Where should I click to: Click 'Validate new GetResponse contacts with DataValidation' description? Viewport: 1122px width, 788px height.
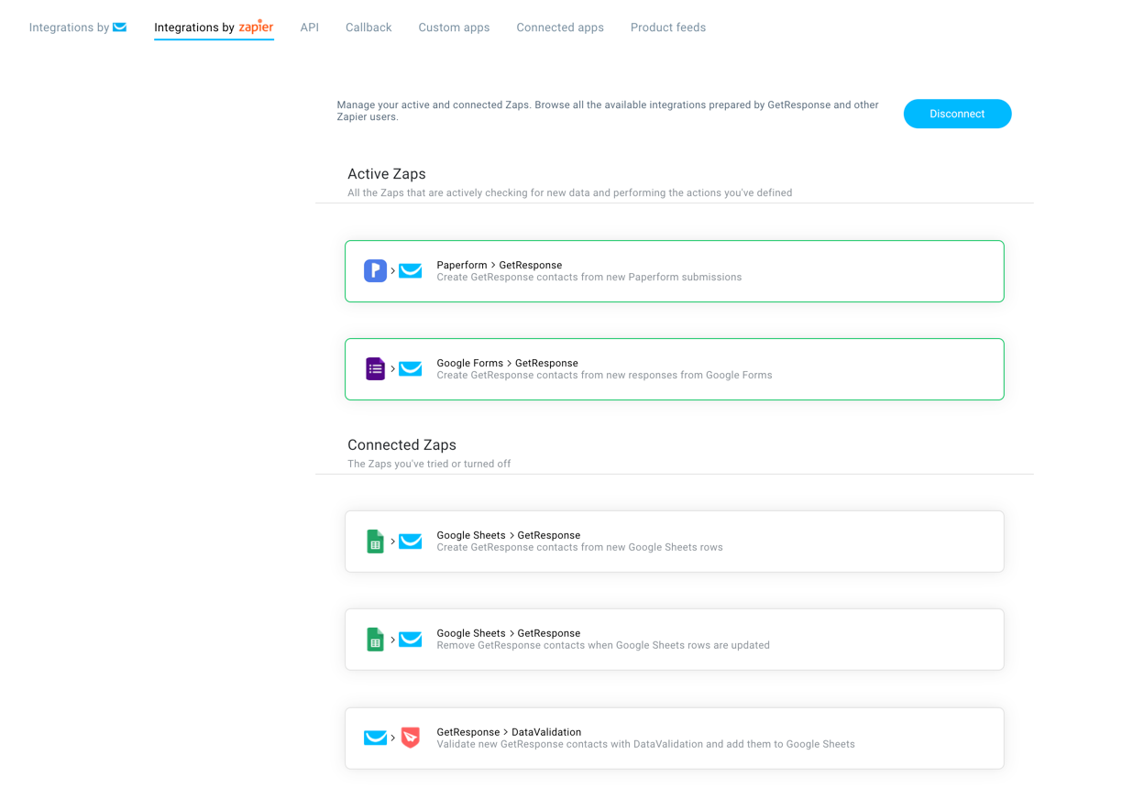(646, 744)
